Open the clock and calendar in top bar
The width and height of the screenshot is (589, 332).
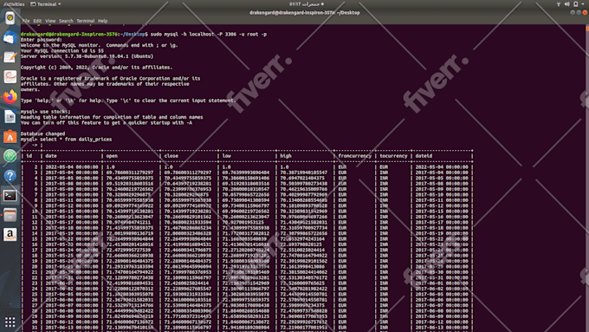(x=306, y=4)
